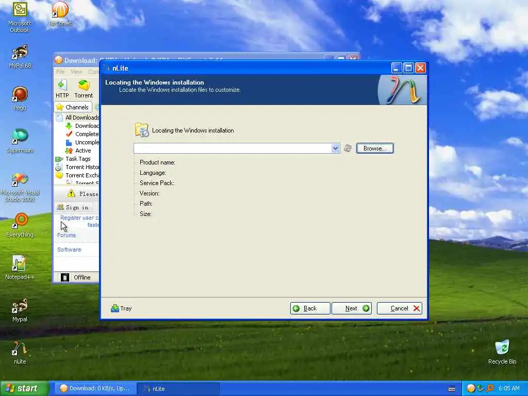Click Service Pack label in nLite
This screenshot has height=396, width=528.
point(157,183)
